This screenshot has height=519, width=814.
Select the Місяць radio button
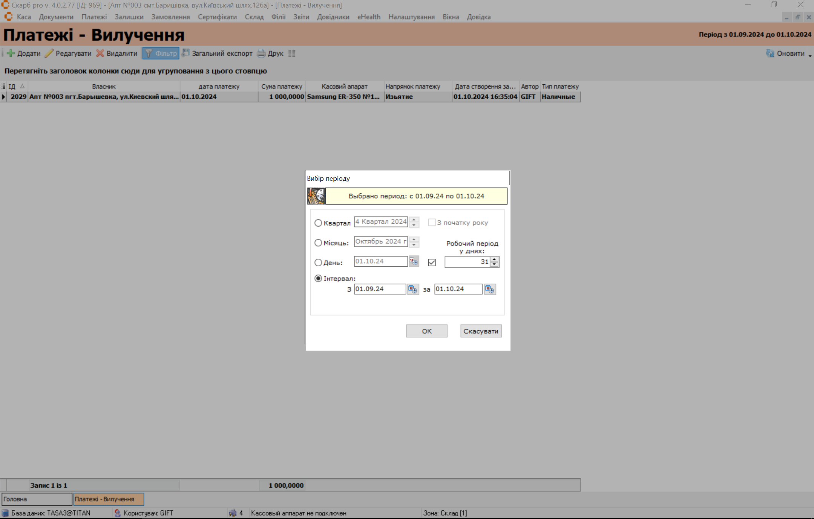click(318, 243)
